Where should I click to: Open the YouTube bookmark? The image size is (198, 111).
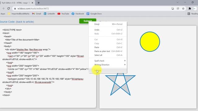[x=63, y=14]
